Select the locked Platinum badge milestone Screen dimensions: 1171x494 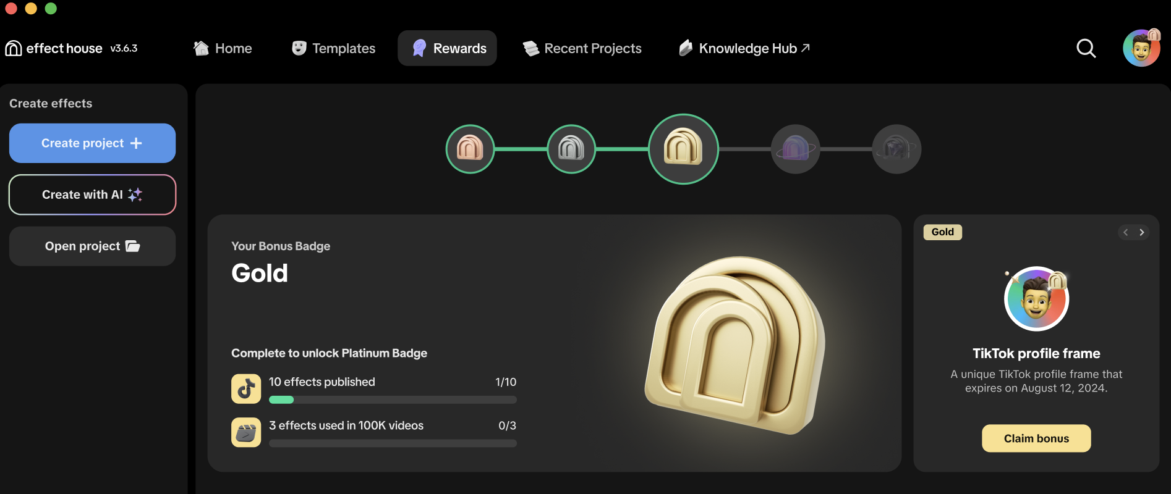[x=796, y=149]
